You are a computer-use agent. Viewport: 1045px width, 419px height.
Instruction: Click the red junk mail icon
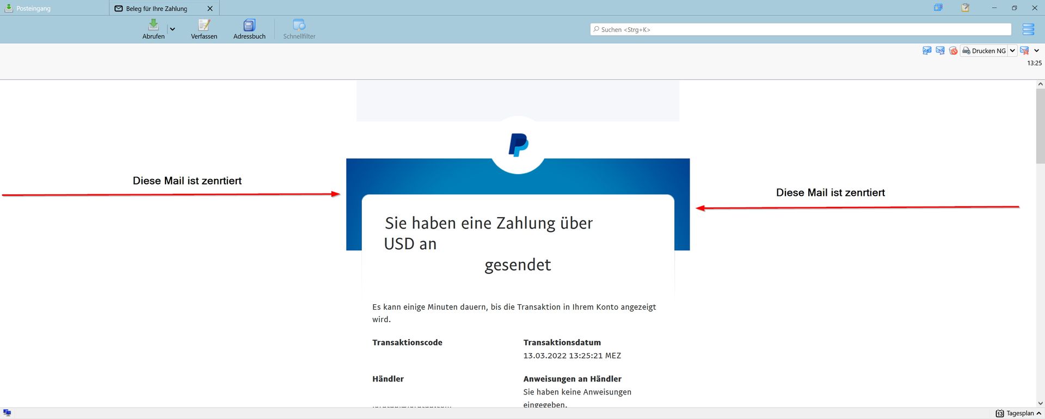click(953, 51)
